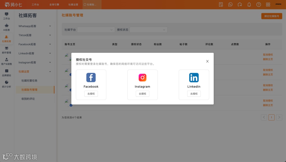The height and width of the screenshot is (162, 286).
Task: Click 取消授权 in the first account row
Action: tap(268, 55)
